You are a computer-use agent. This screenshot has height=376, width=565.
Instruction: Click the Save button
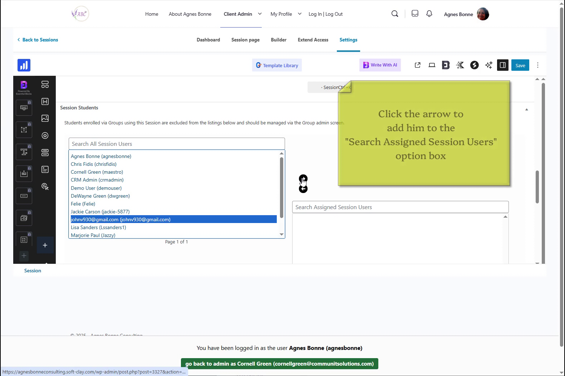click(520, 65)
